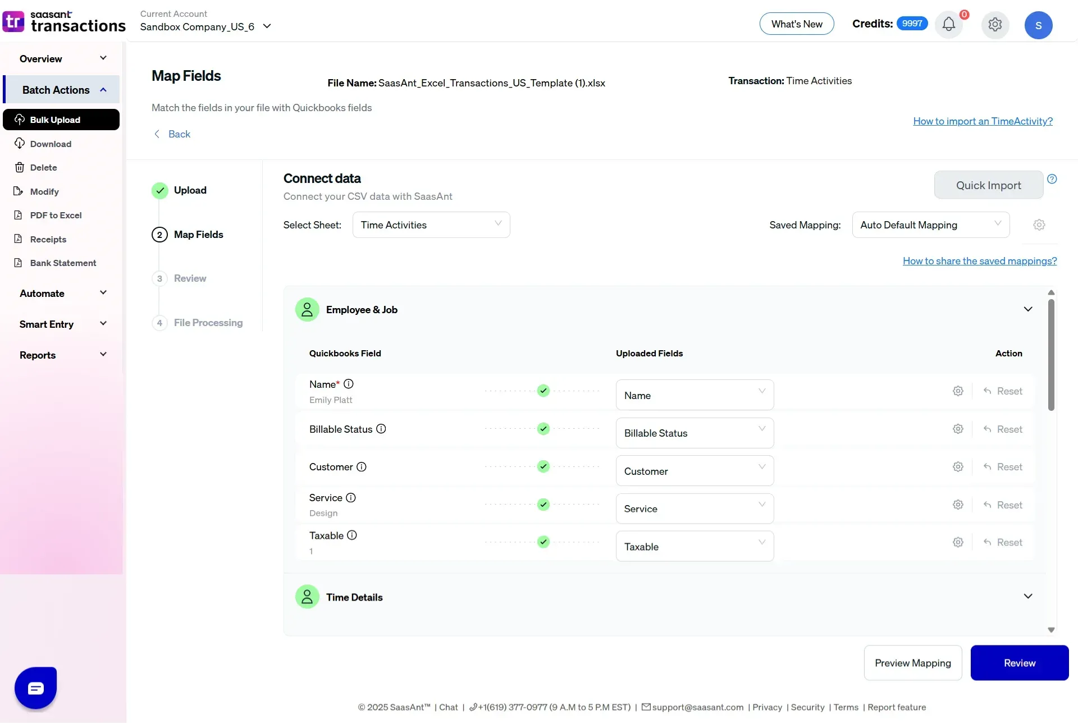Click the credits count badge
Image resolution: width=1078 pixels, height=724 pixels.
[912, 24]
